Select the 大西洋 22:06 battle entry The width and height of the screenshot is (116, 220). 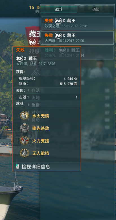coord(77,38)
